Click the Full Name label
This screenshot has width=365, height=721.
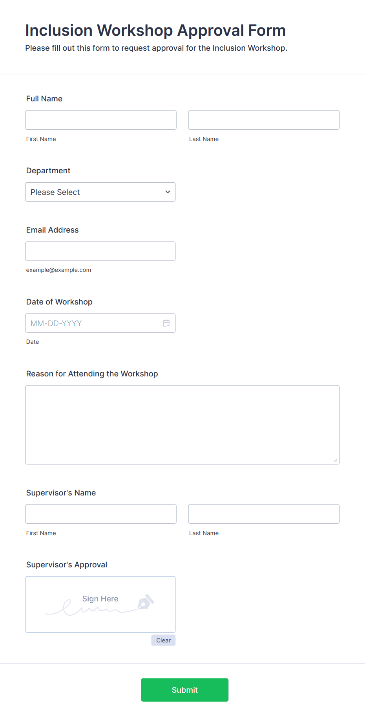tap(44, 99)
